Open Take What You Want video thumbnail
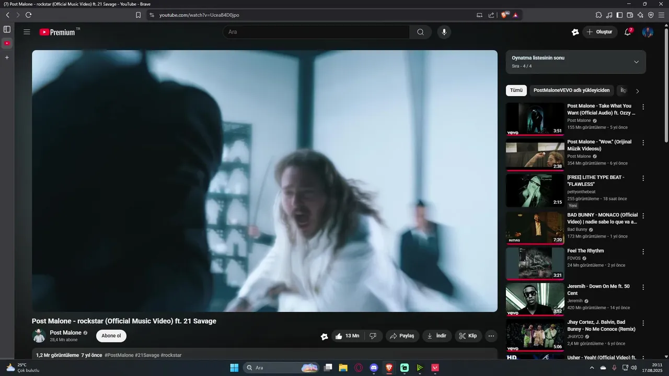This screenshot has height=376, width=669. pyautogui.click(x=535, y=120)
